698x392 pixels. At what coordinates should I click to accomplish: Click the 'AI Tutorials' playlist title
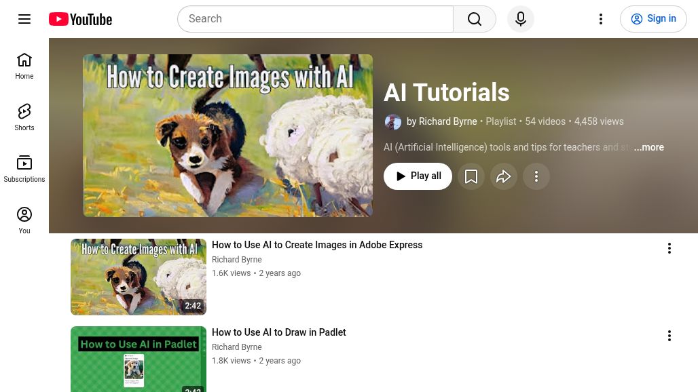[x=447, y=92]
